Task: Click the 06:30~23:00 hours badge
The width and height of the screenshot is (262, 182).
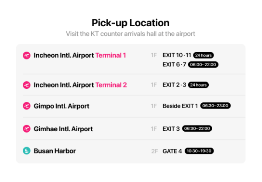Action: point(215,106)
